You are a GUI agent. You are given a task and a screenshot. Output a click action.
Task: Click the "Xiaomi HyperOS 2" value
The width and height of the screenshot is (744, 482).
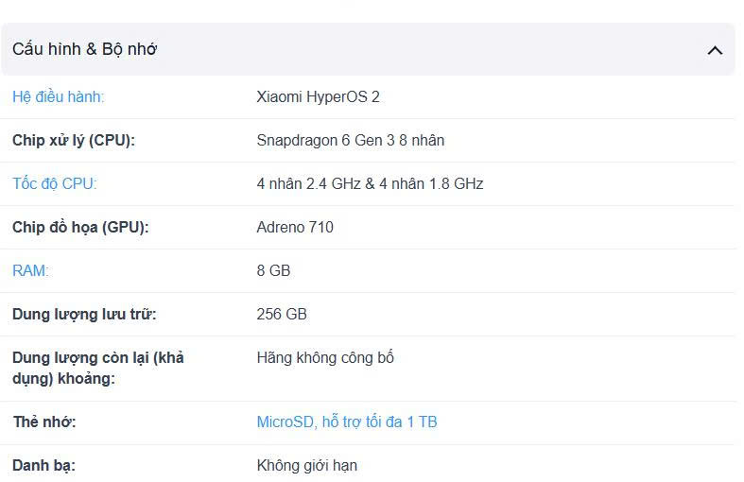[x=318, y=96]
